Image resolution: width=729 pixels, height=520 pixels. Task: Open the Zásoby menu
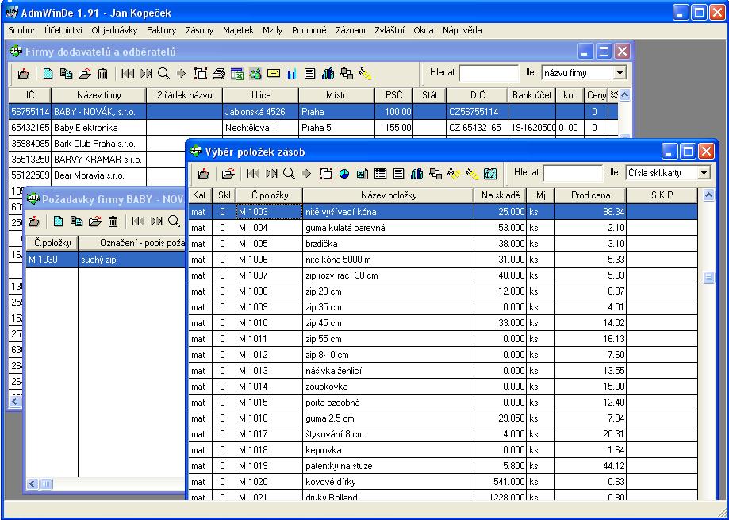coord(199,30)
